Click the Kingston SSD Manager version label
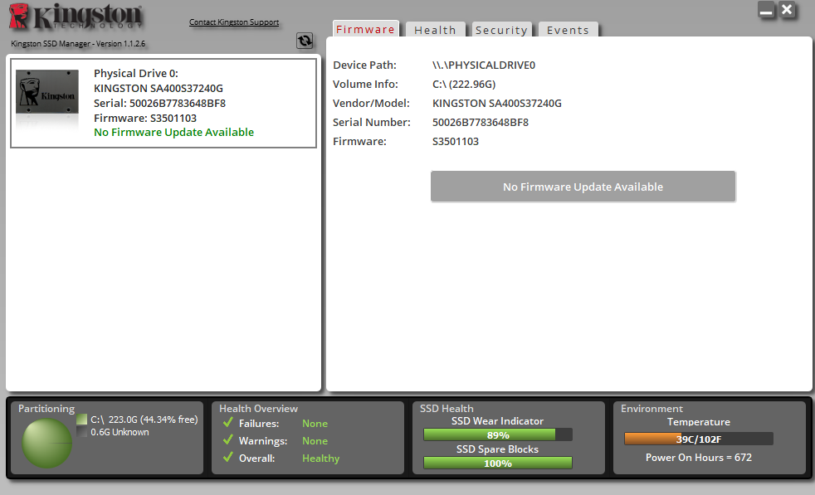Image resolution: width=815 pixels, height=495 pixels. [x=78, y=44]
